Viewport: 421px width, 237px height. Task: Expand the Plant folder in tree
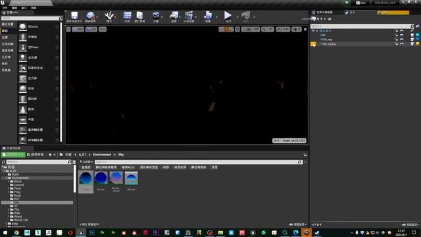coord(9,189)
